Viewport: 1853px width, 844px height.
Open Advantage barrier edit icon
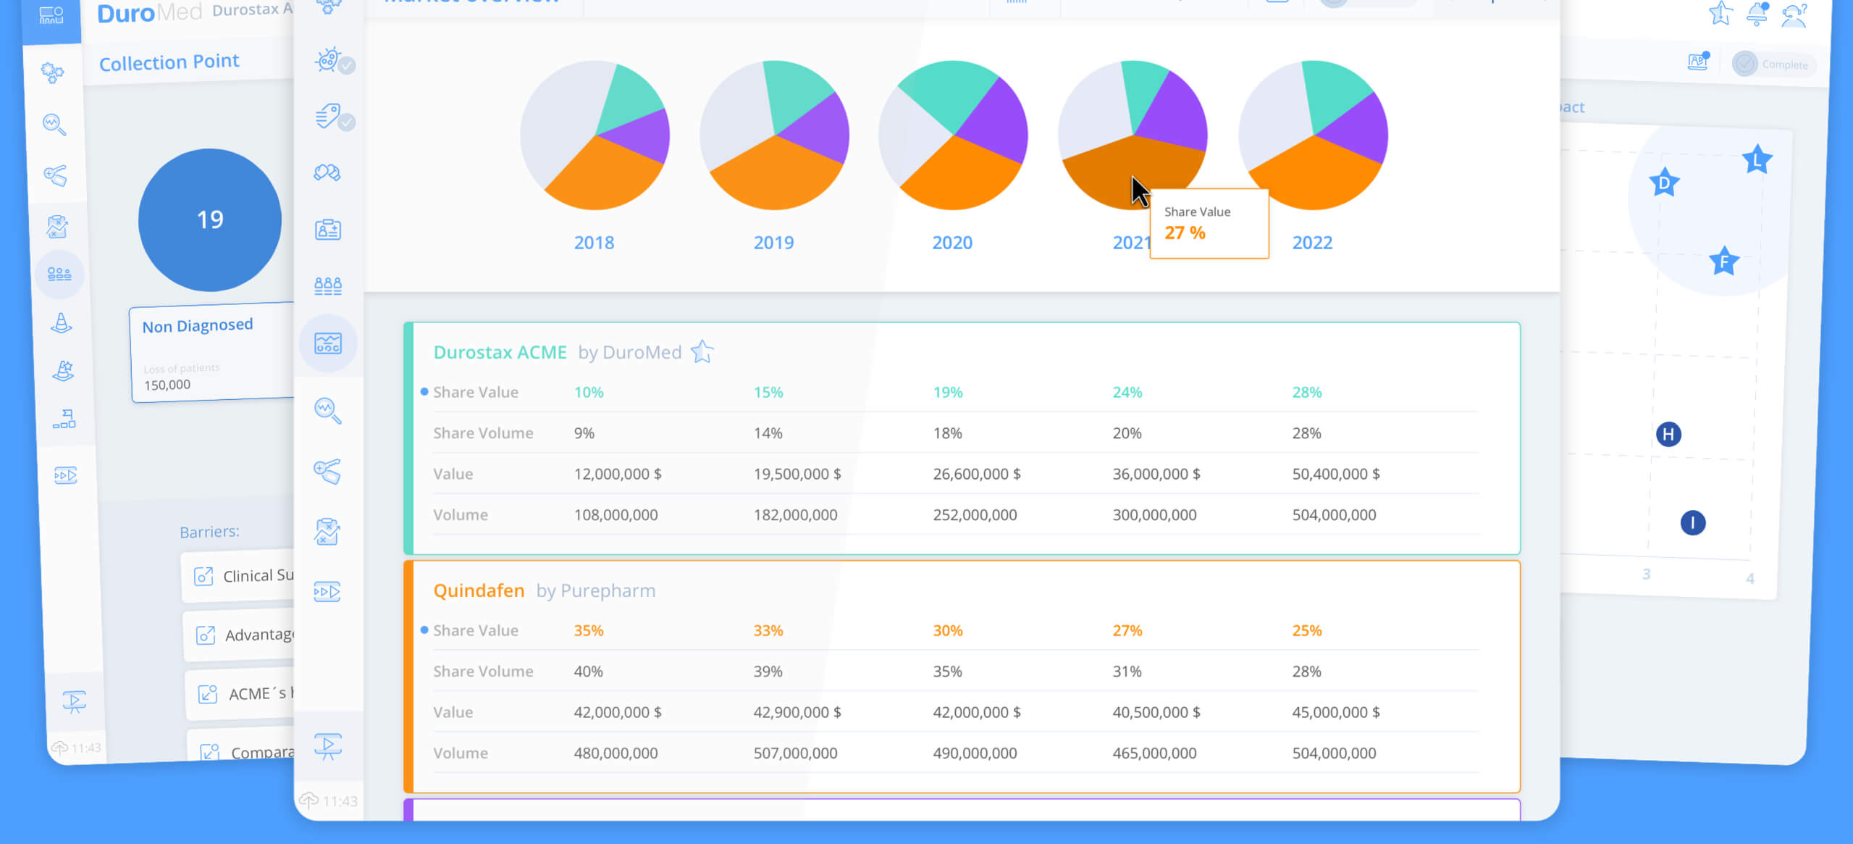click(206, 635)
